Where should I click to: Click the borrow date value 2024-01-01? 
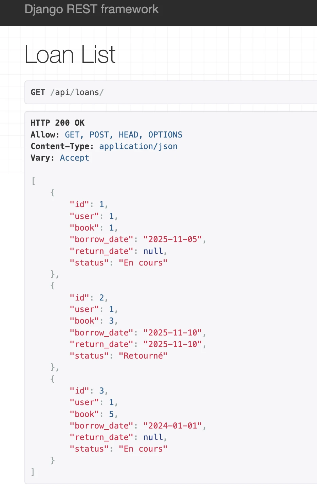(173, 426)
